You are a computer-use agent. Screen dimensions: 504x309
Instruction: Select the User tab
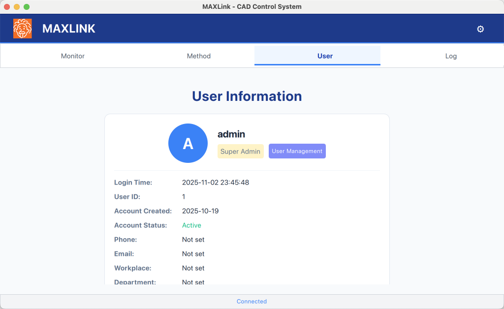[325, 56]
